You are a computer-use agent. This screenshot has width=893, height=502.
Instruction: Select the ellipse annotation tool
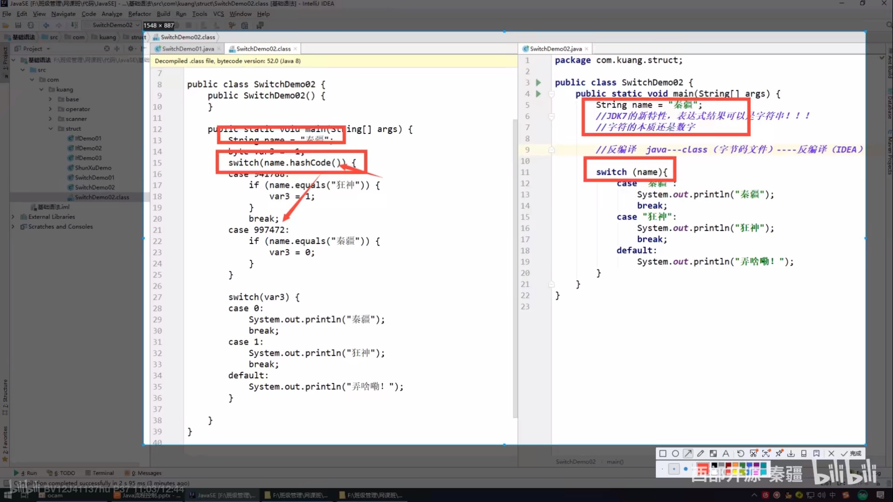point(675,454)
